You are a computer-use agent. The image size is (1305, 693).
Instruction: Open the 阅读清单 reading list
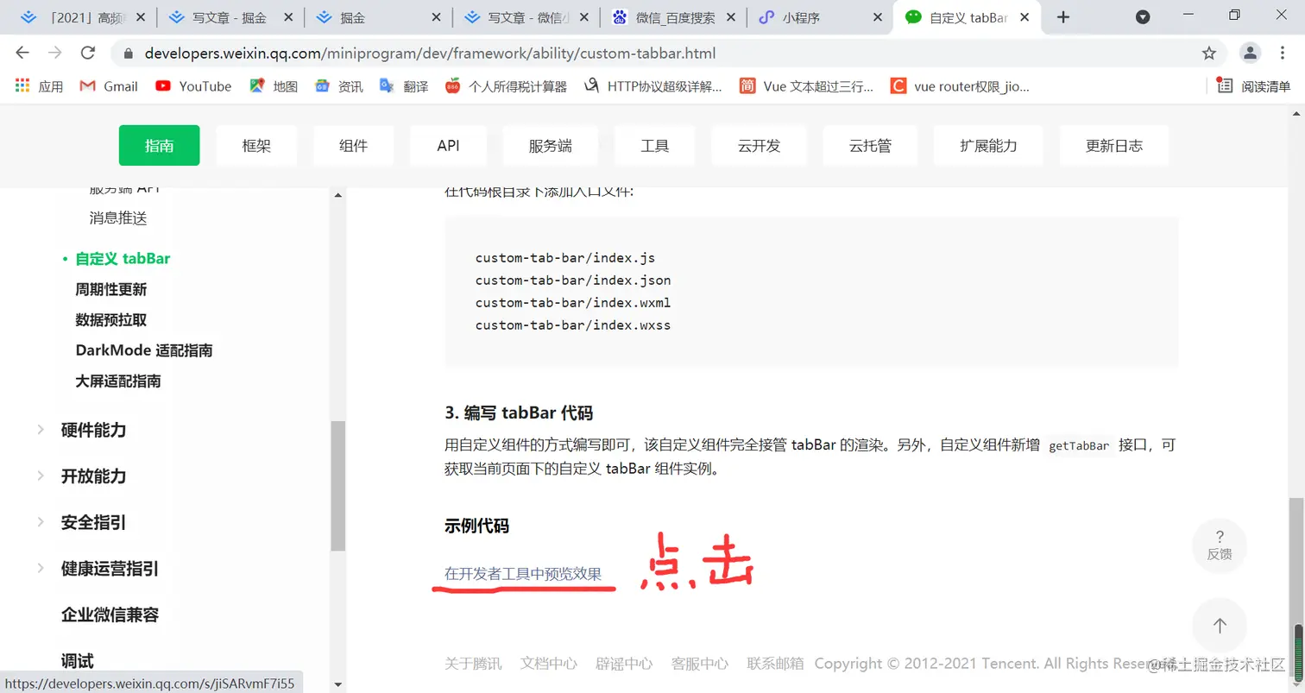pos(1254,85)
